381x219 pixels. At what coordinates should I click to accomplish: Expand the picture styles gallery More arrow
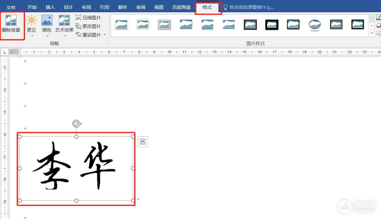(372, 33)
